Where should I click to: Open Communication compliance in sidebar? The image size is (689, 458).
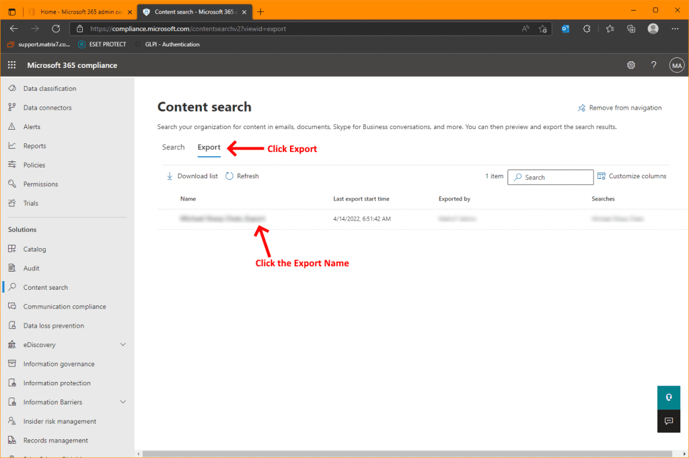pyautogui.click(x=65, y=307)
